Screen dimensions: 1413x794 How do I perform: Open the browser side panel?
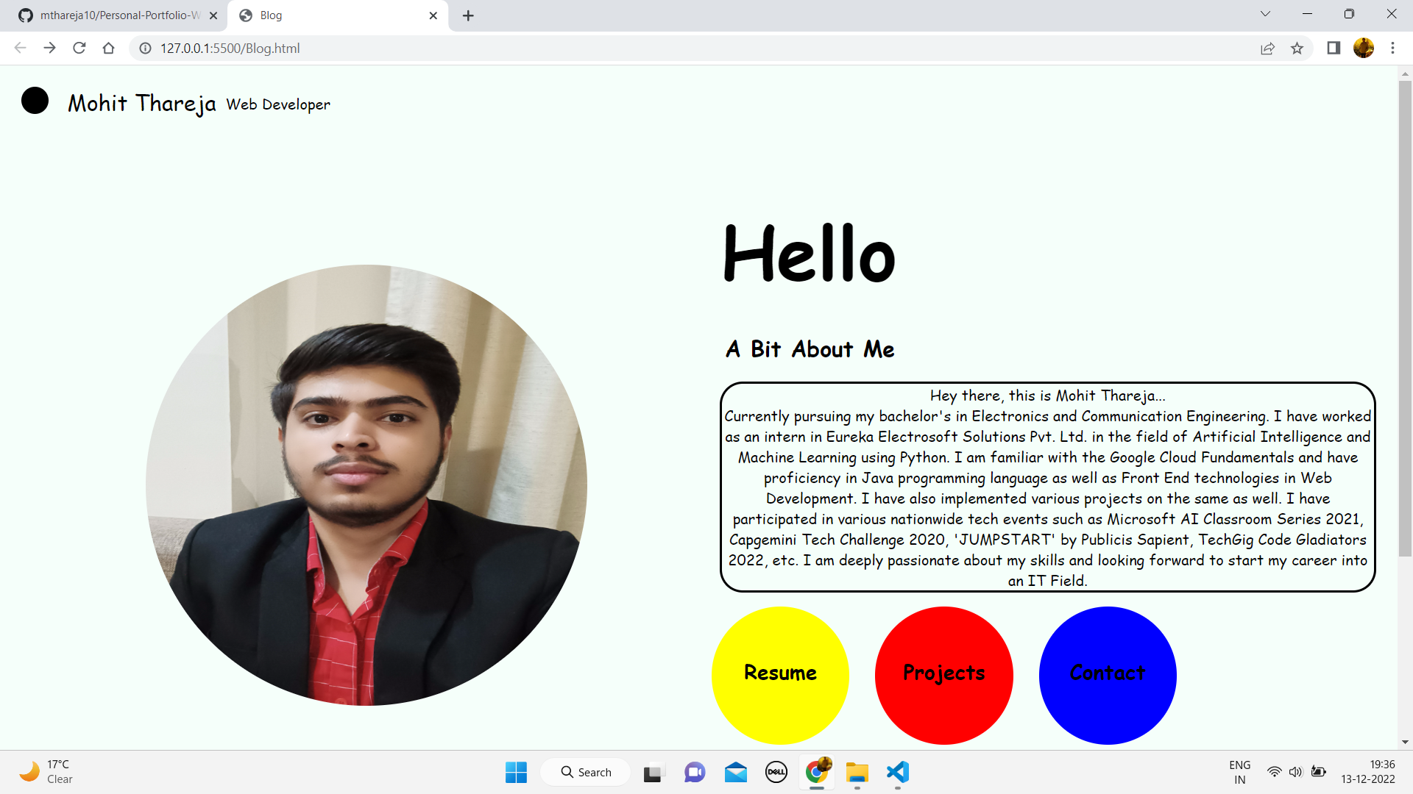click(x=1334, y=48)
